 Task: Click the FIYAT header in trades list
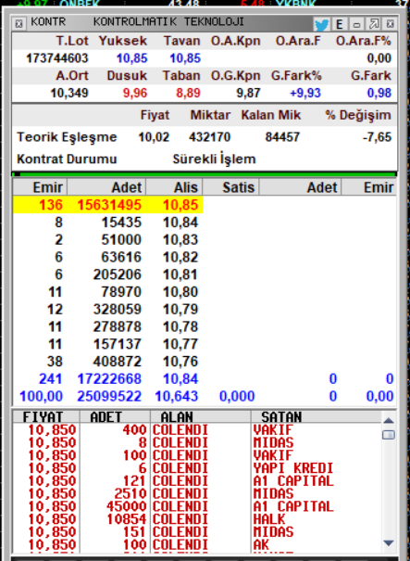46,416
